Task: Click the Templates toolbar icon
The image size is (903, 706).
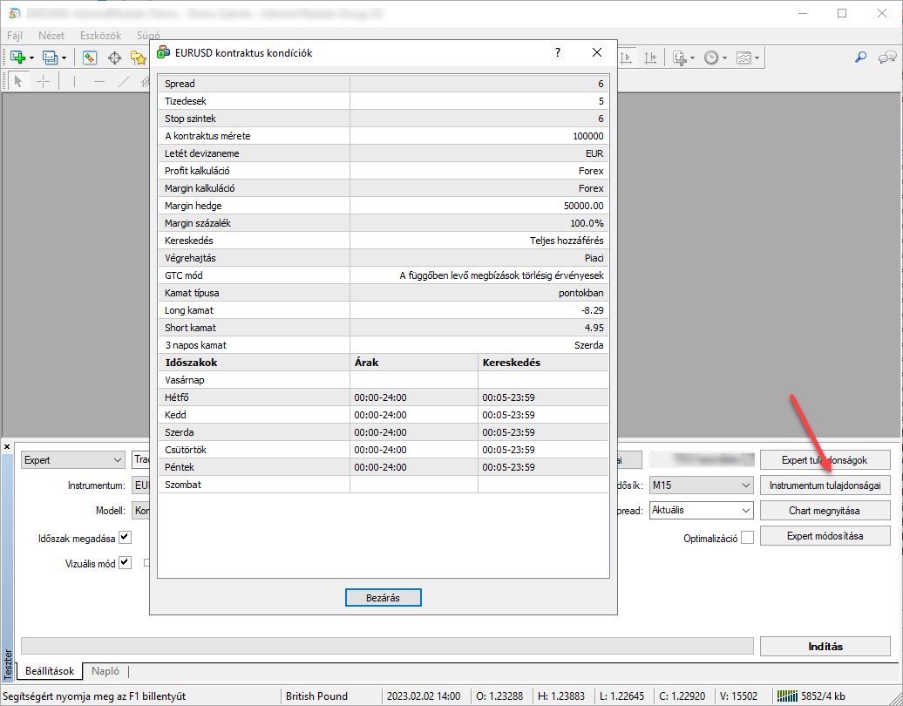Action: pos(744,58)
